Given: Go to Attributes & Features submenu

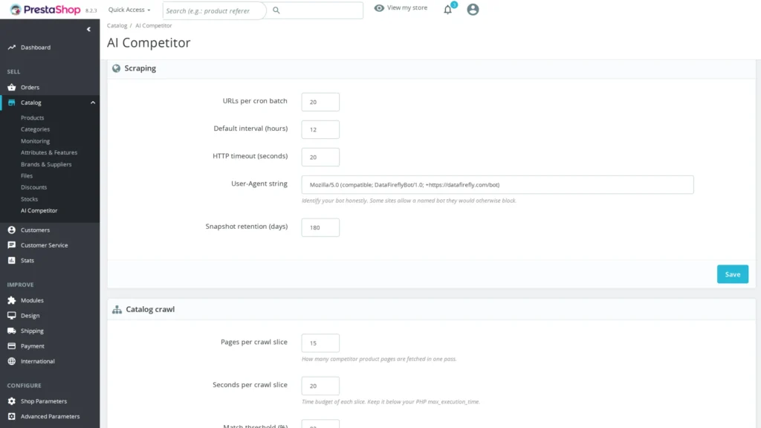Looking at the screenshot, I should pyautogui.click(x=49, y=152).
